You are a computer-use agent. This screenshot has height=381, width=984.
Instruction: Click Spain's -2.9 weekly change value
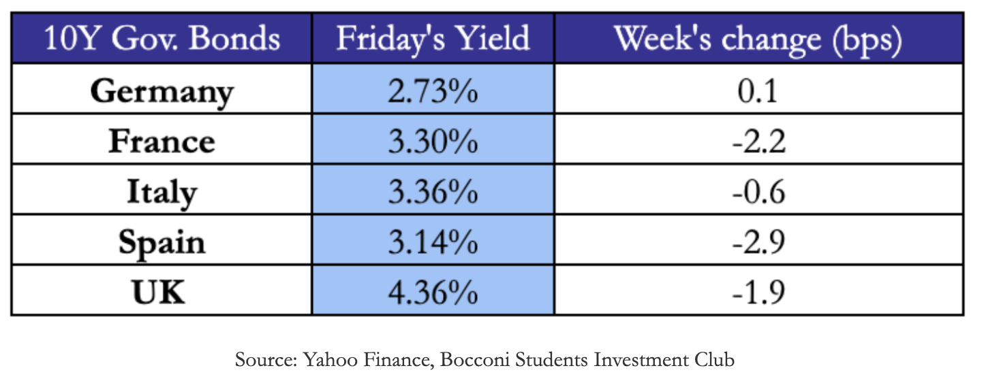click(x=758, y=242)
